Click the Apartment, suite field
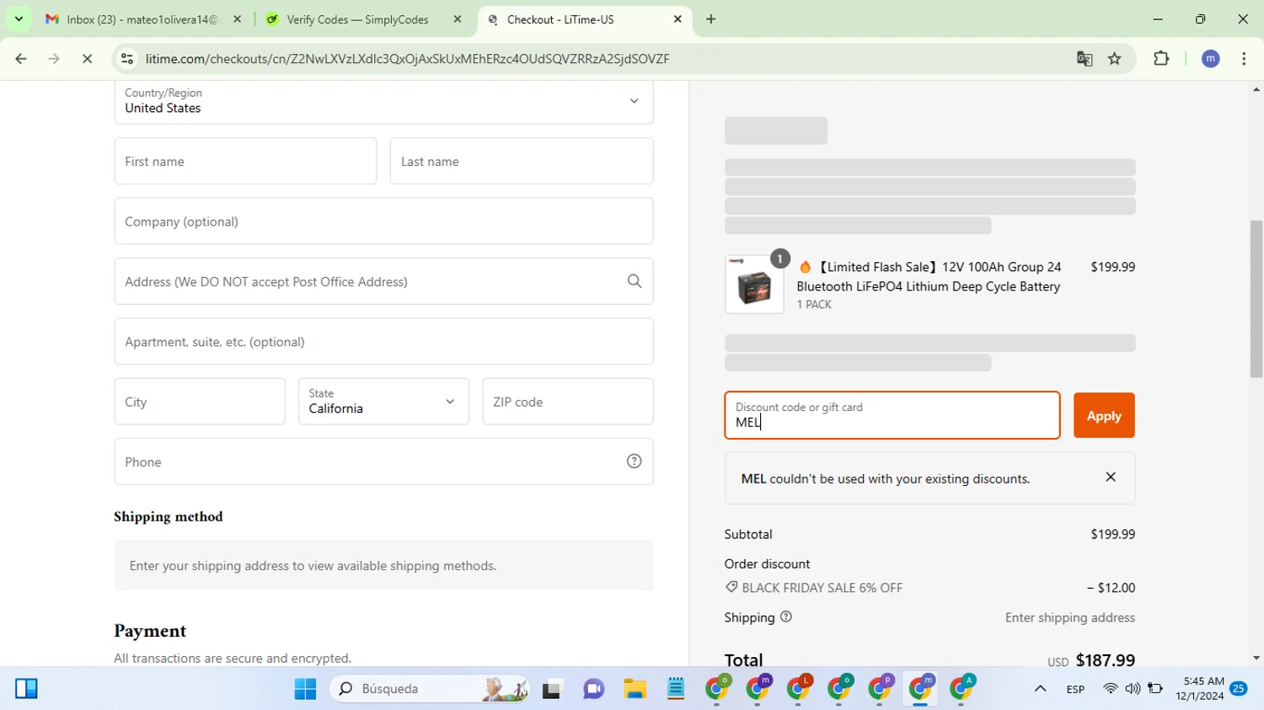 (383, 341)
